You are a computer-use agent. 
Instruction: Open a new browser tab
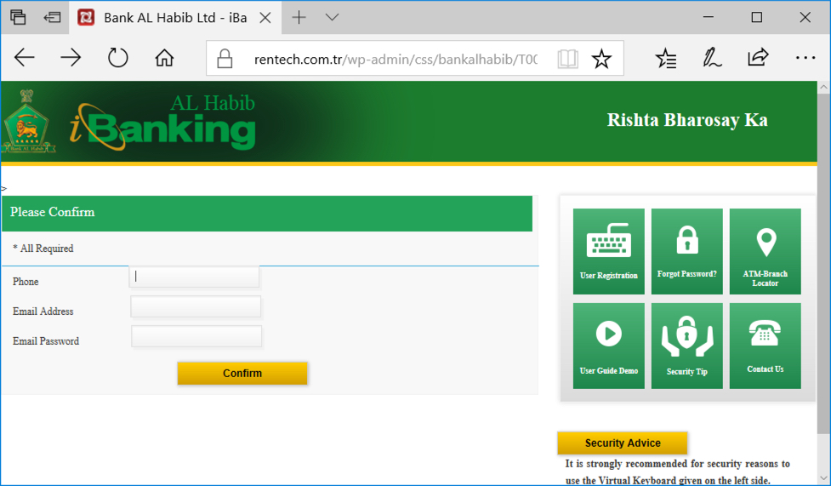point(299,17)
